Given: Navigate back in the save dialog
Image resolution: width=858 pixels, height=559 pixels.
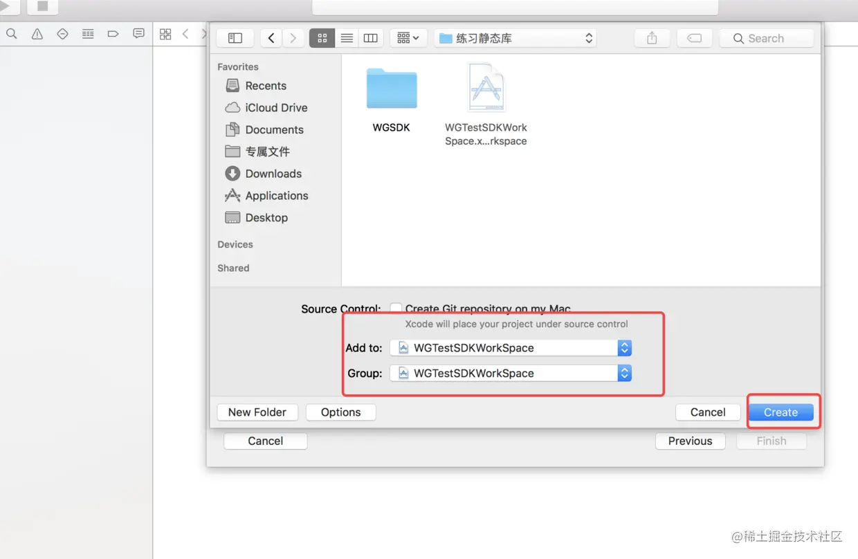Looking at the screenshot, I should click(x=271, y=38).
